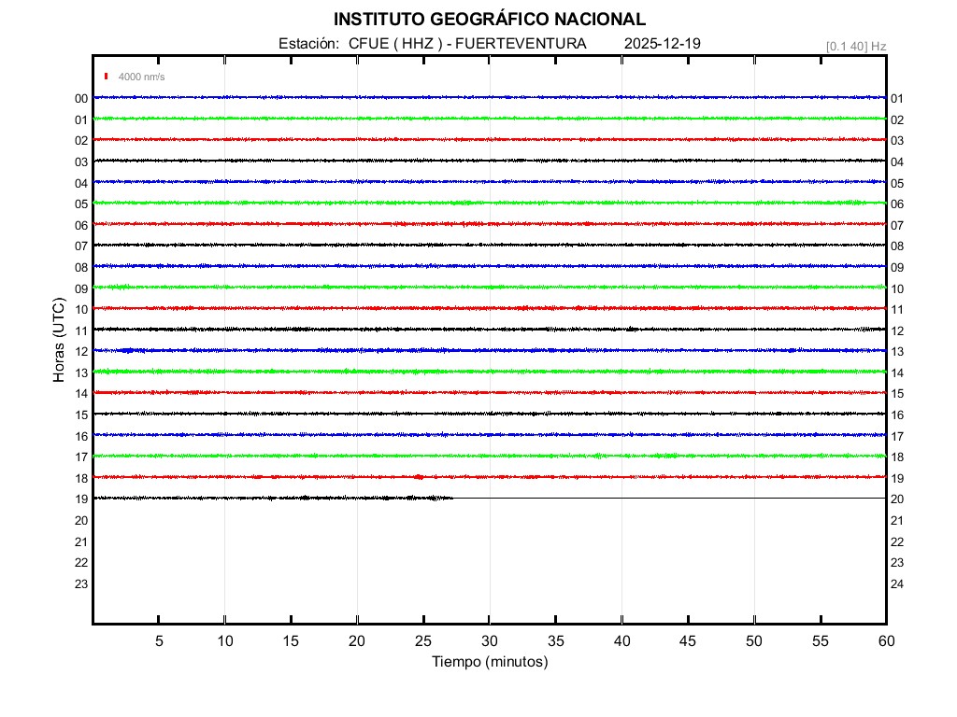
Task: Click the left hour label 12
Action: pyautogui.click(x=81, y=352)
